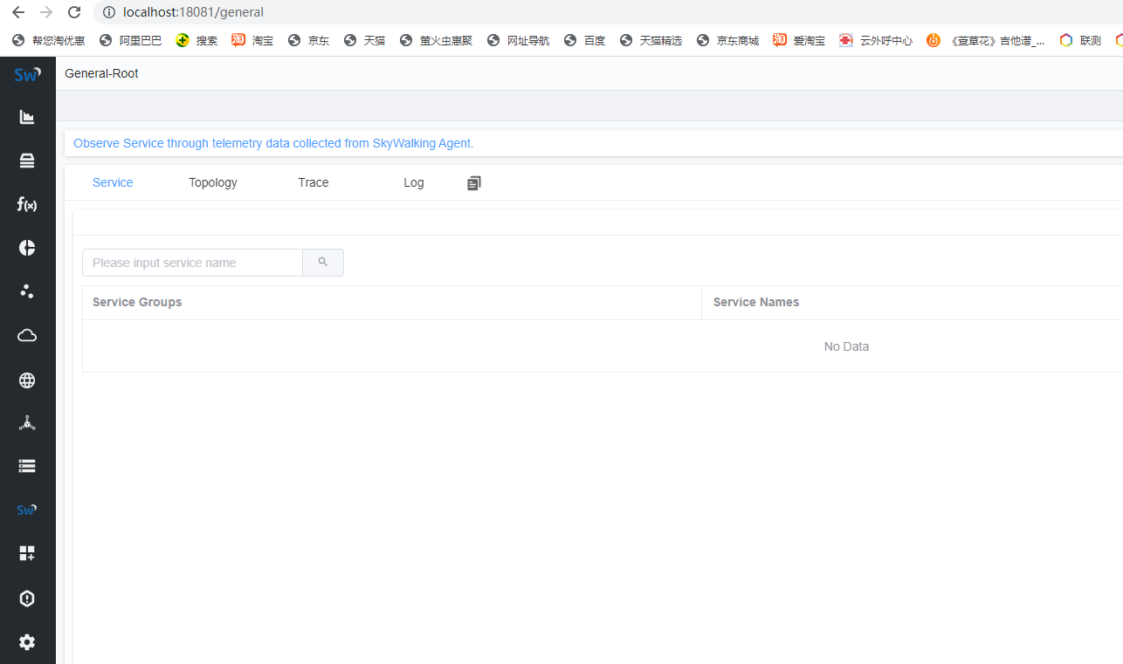Image resolution: width=1123 pixels, height=664 pixels.
Task: Open the 爱淘宝 bookmark
Action: point(800,40)
